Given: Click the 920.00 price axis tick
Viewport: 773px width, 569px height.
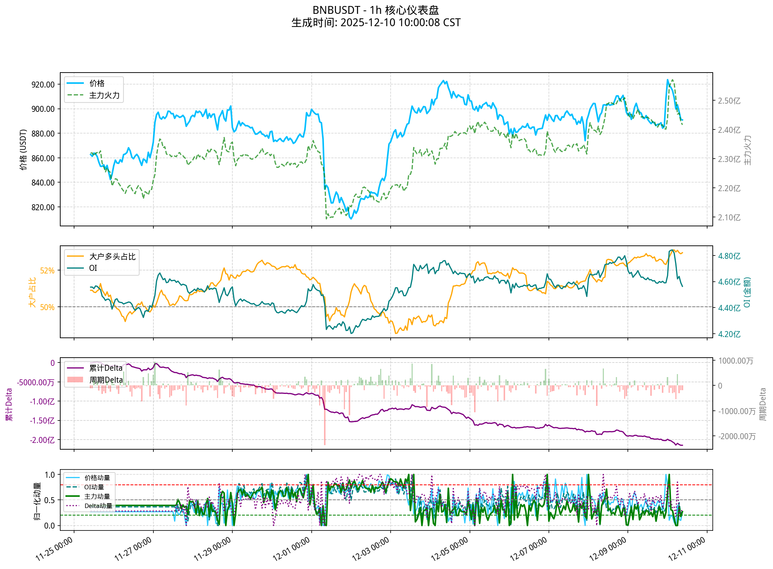Looking at the screenshot, I should (43, 85).
